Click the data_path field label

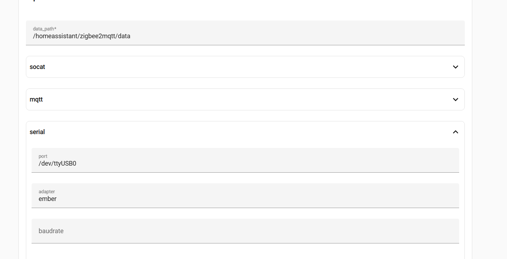tap(45, 29)
